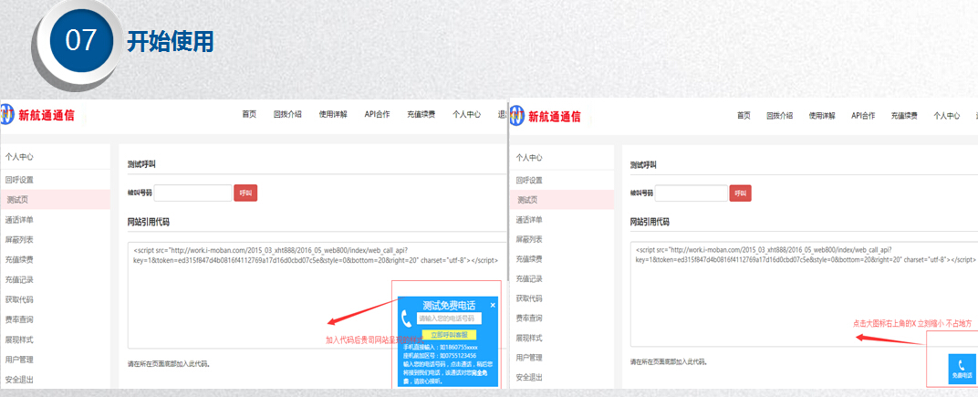Click script code text in left screenshot

pyautogui.click(x=315, y=255)
